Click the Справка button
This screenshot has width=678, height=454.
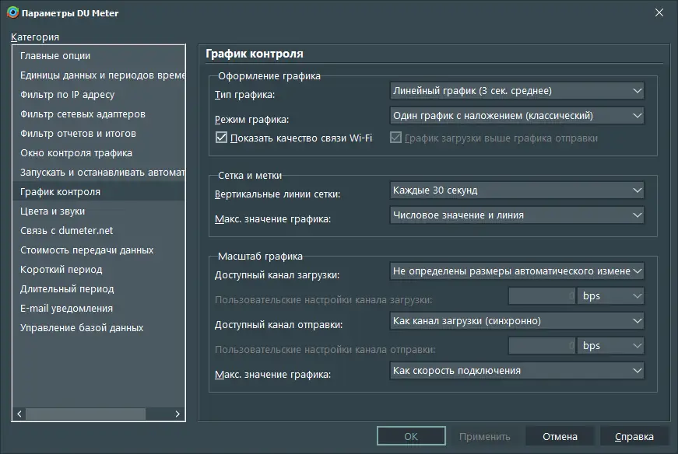[x=634, y=437]
